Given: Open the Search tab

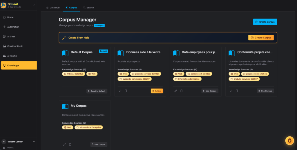Looking at the screenshot, I should point(88,8).
